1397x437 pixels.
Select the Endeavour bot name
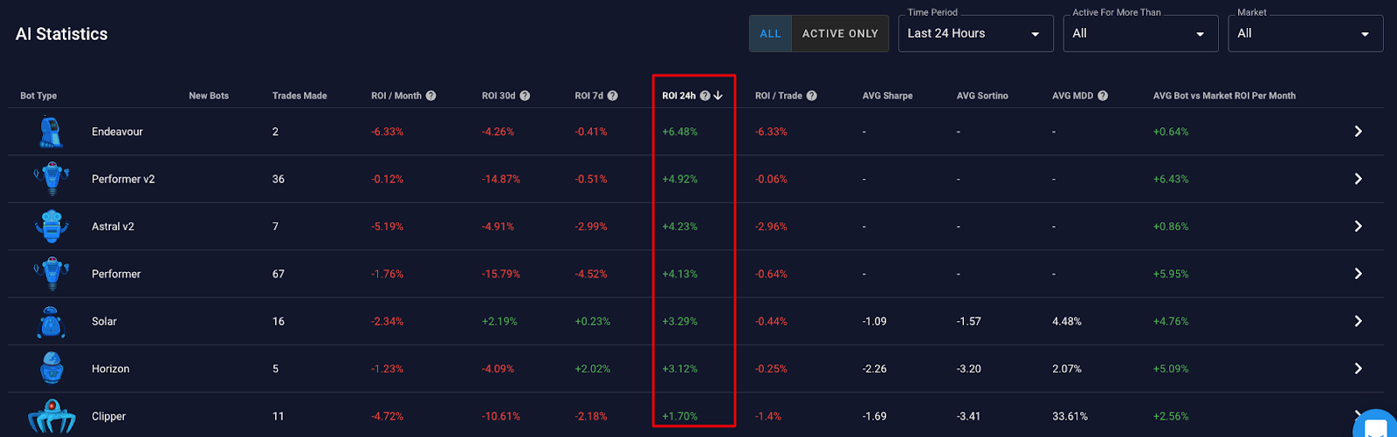[x=117, y=132]
